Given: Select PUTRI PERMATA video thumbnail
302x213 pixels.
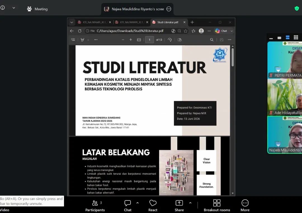Looking at the screenshot, I should pos(285,60).
